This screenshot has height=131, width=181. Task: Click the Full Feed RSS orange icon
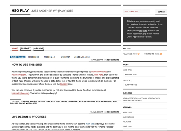coord(139,54)
